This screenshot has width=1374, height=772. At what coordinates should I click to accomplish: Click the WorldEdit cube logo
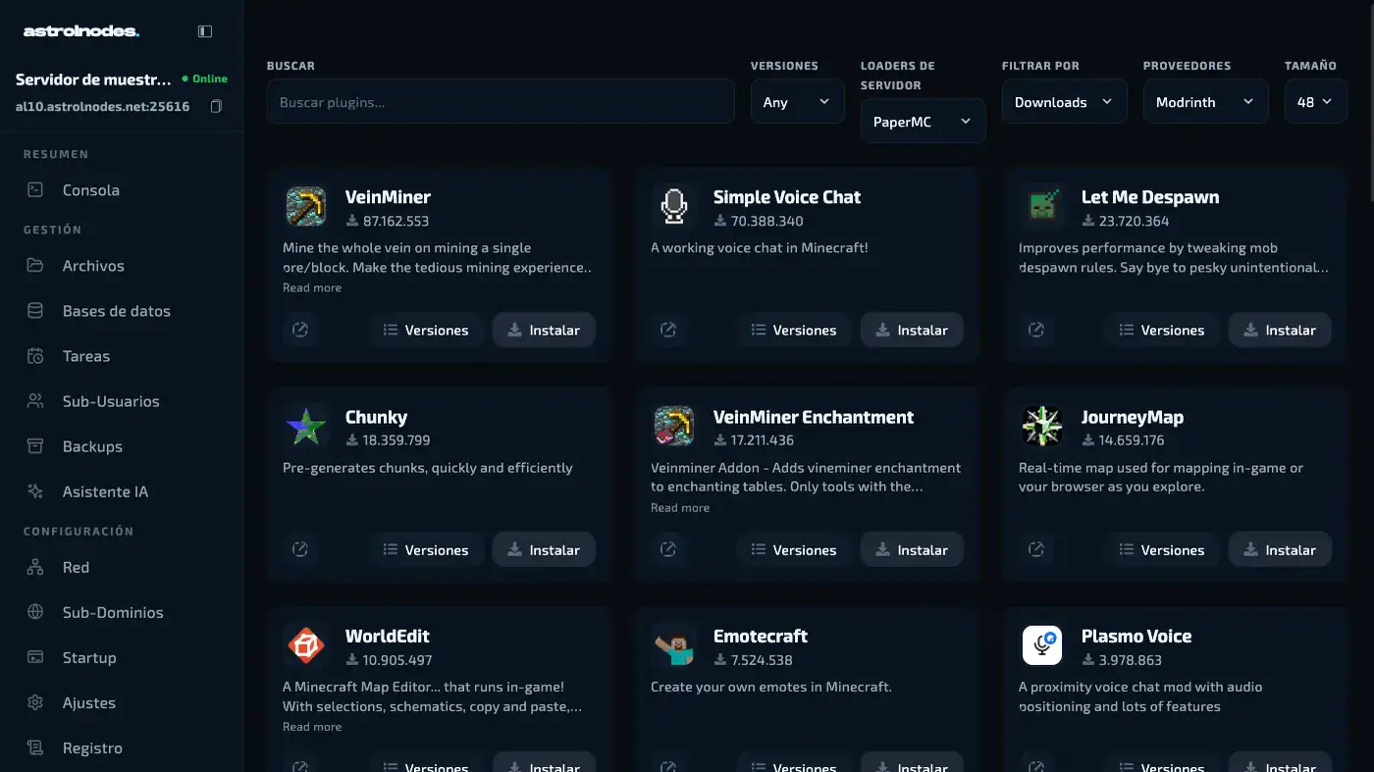pyautogui.click(x=306, y=646)
